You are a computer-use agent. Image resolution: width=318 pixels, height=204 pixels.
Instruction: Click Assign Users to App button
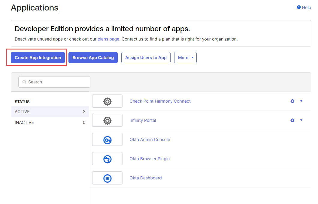tap(146, 58)
